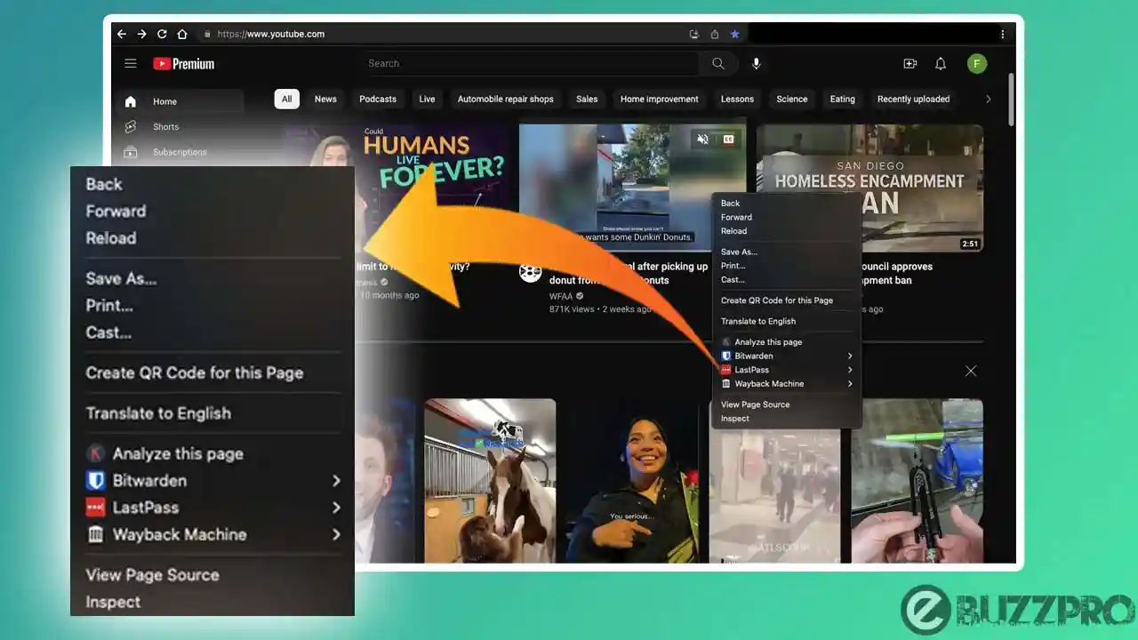The height and width of the screenshot is (640, 1138).
Task: Select the News filter chip
Action: click(x=325, y=99)
